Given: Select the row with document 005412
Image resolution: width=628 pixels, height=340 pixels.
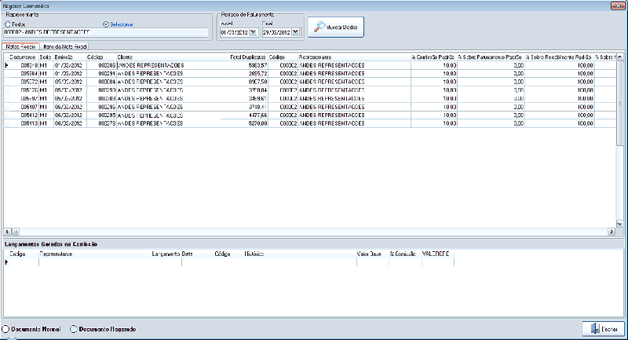Looking at the screenshot, I should tap(309, 115).
